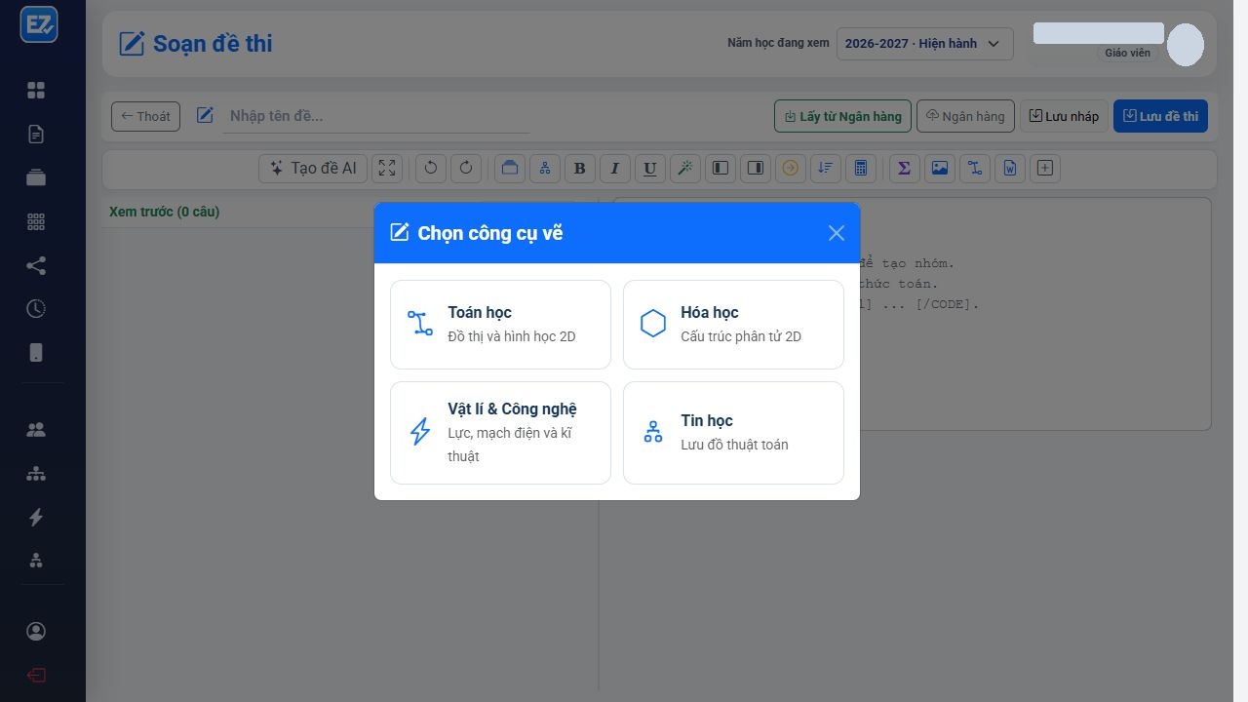This screenshot has height=702, width=1248.
Task: Toggle underline formatting in toolbar
Action: [x=649, y=168]
